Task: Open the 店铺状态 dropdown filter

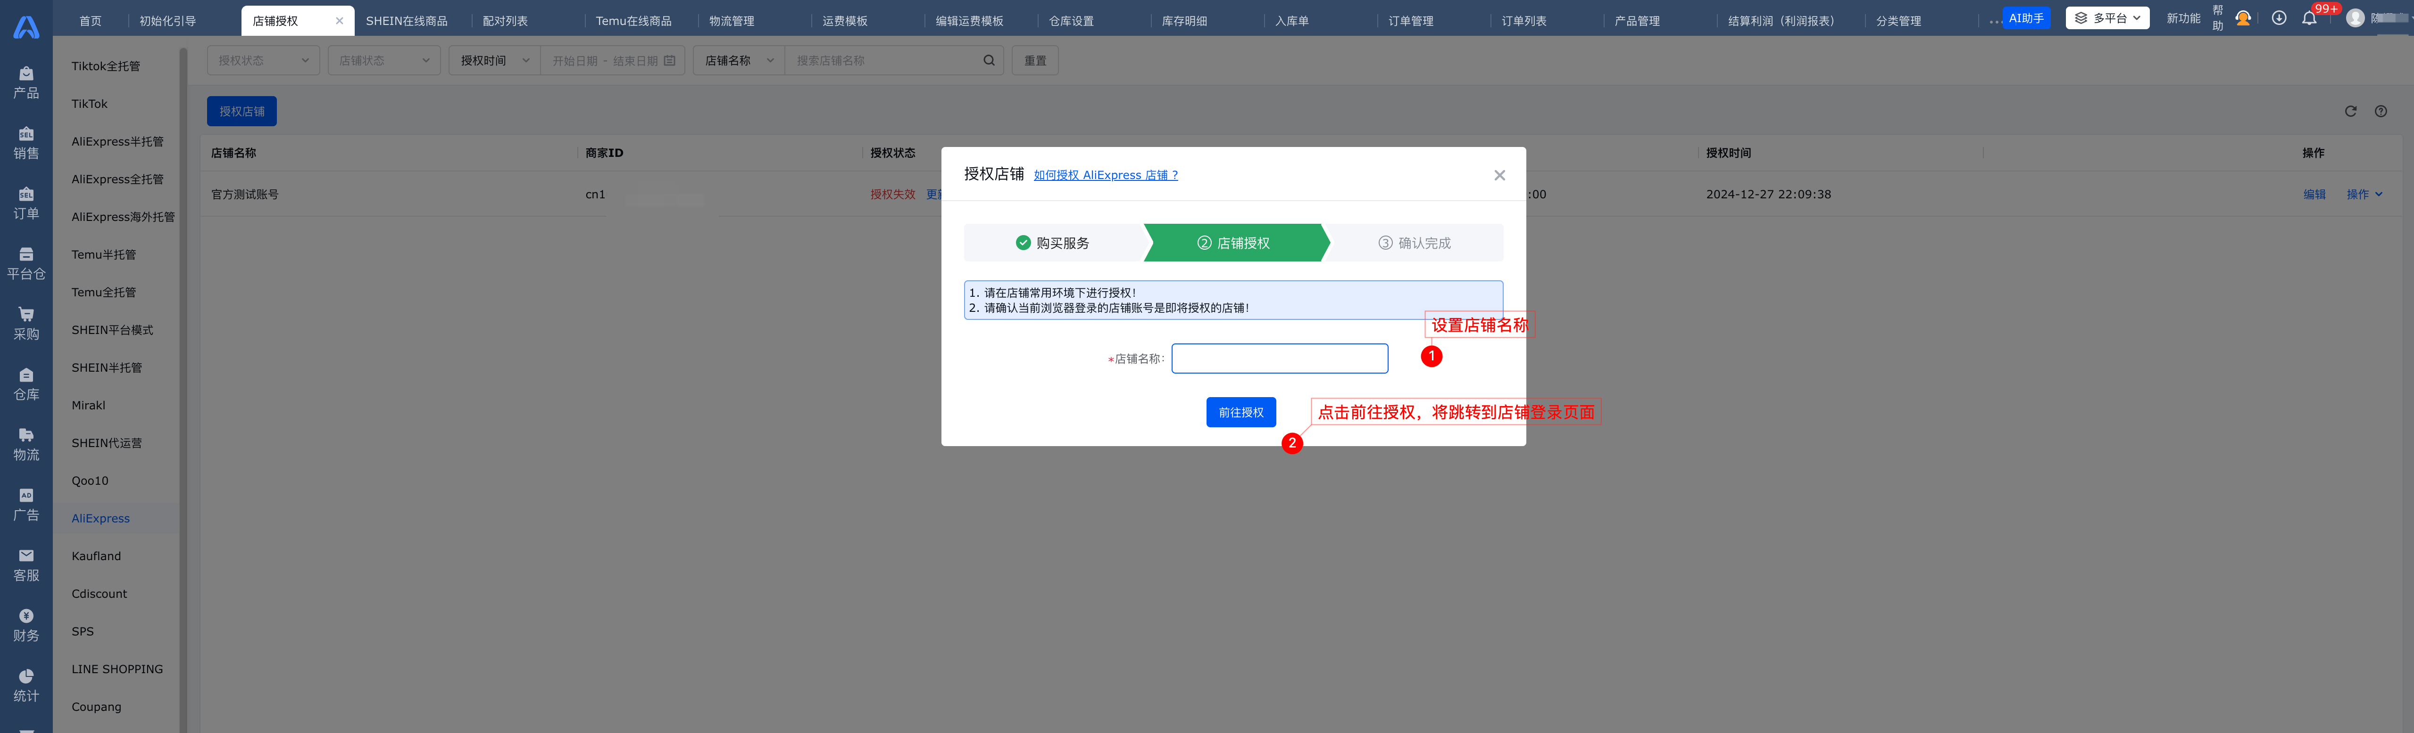Action: tap(384, 61)
